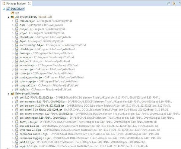The height and width of the screenshot is (149, 181).
Task: Select the access-bridge-64.jar file name
Action: click(31, 45)
